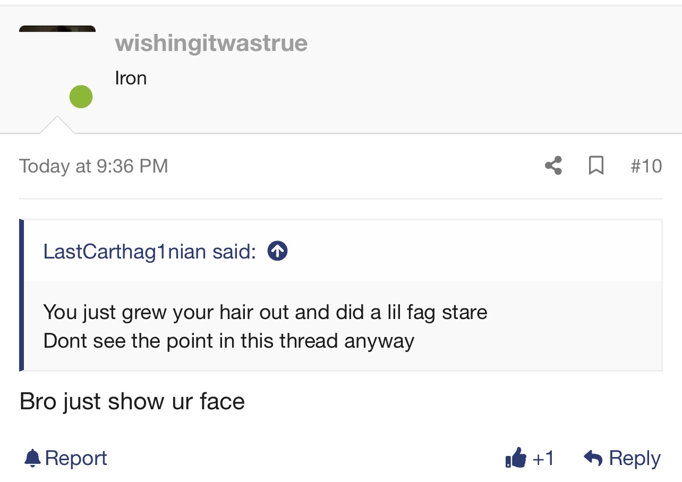Bookmark this post using the bookmark icon

pyautogui.click(x=596, y=166)
